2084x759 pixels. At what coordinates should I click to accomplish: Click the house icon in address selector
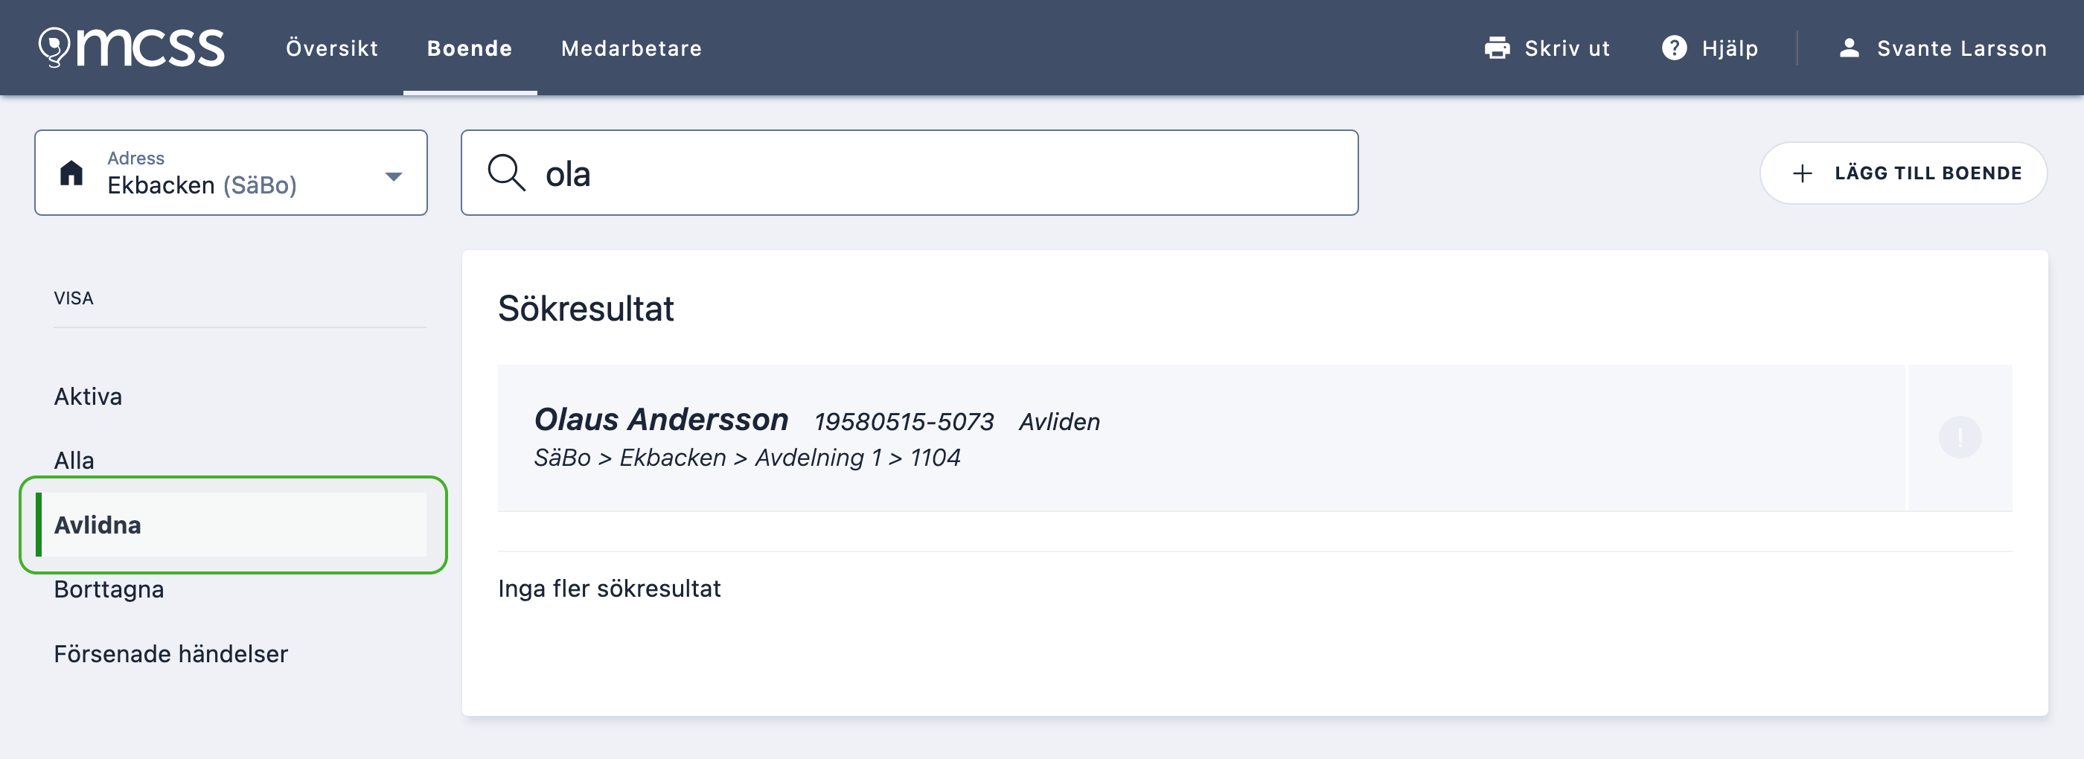[71, 173]
